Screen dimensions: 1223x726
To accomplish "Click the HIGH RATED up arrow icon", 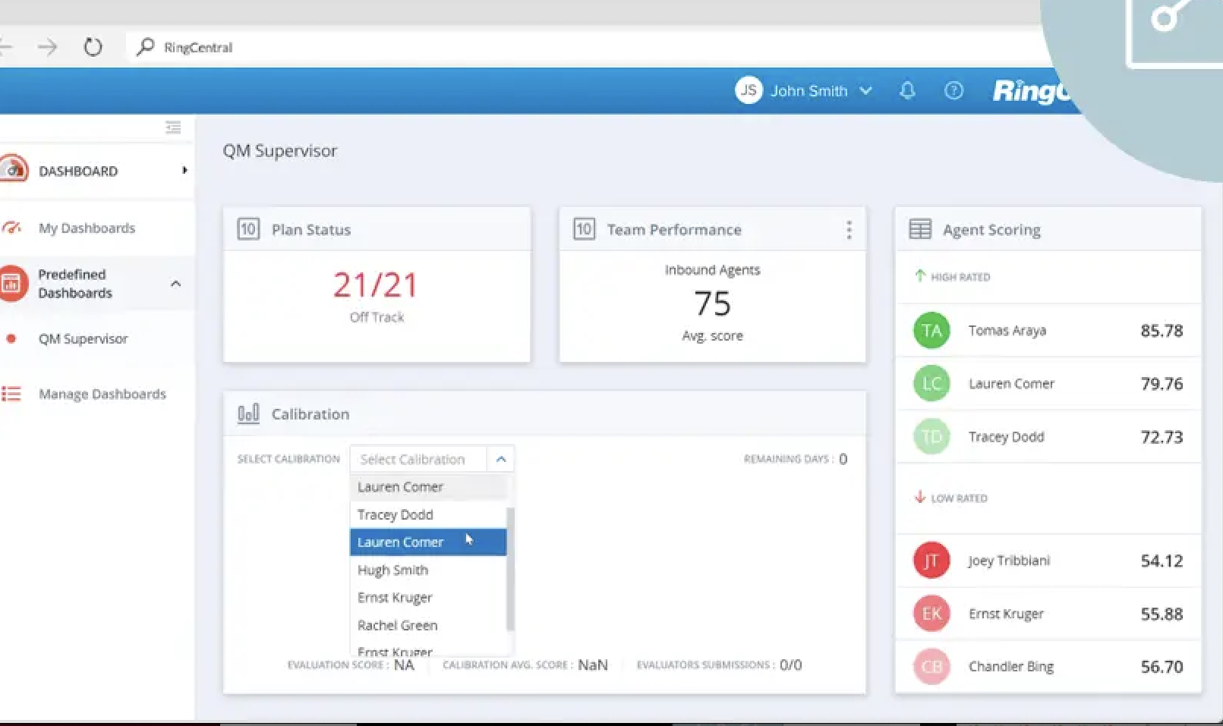I will coord(920,276).
